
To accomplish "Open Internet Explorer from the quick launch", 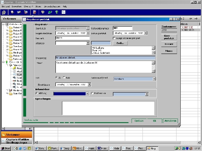I will tap(20, 148).
